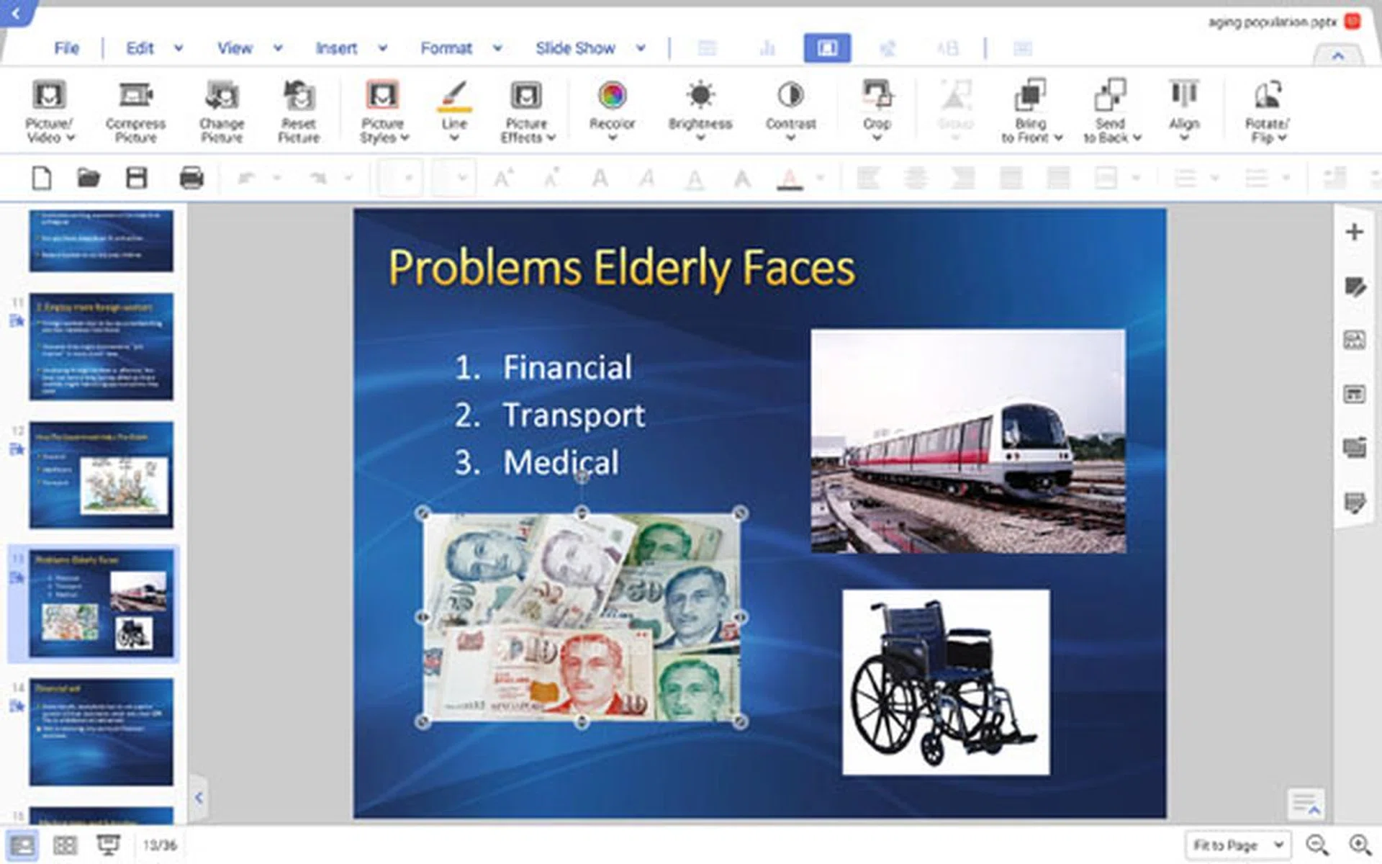Toggle the Picture ribbon tab icon
Screen dimensions: 1382x864
coord(827,48)
